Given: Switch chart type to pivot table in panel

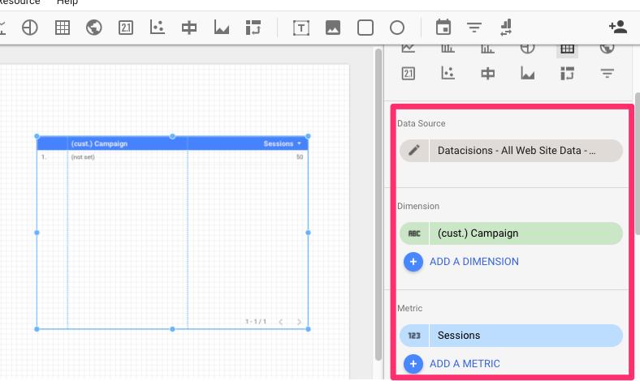Looking at the screenshot, I should click(x=568, y=74).
